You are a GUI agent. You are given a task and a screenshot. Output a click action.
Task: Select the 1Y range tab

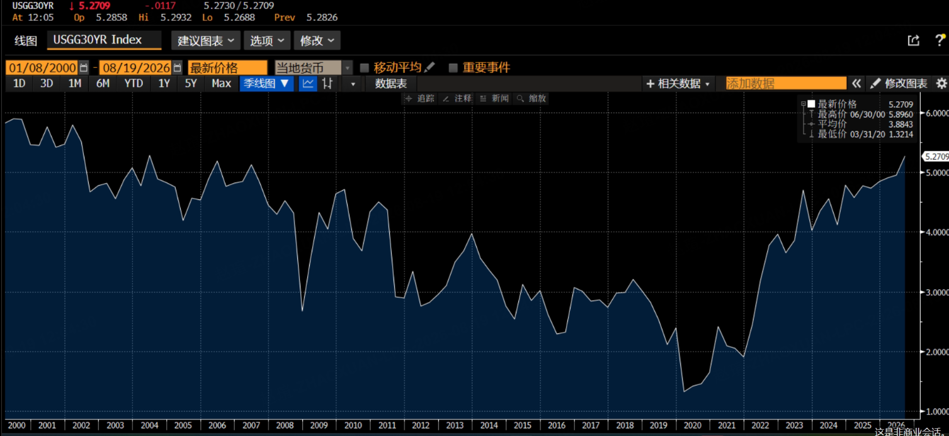point(164,84)
